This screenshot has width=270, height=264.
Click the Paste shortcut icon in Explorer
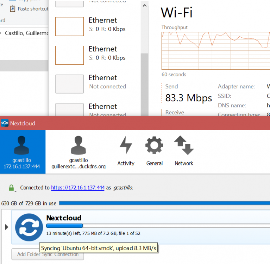(x=13, y=9)
